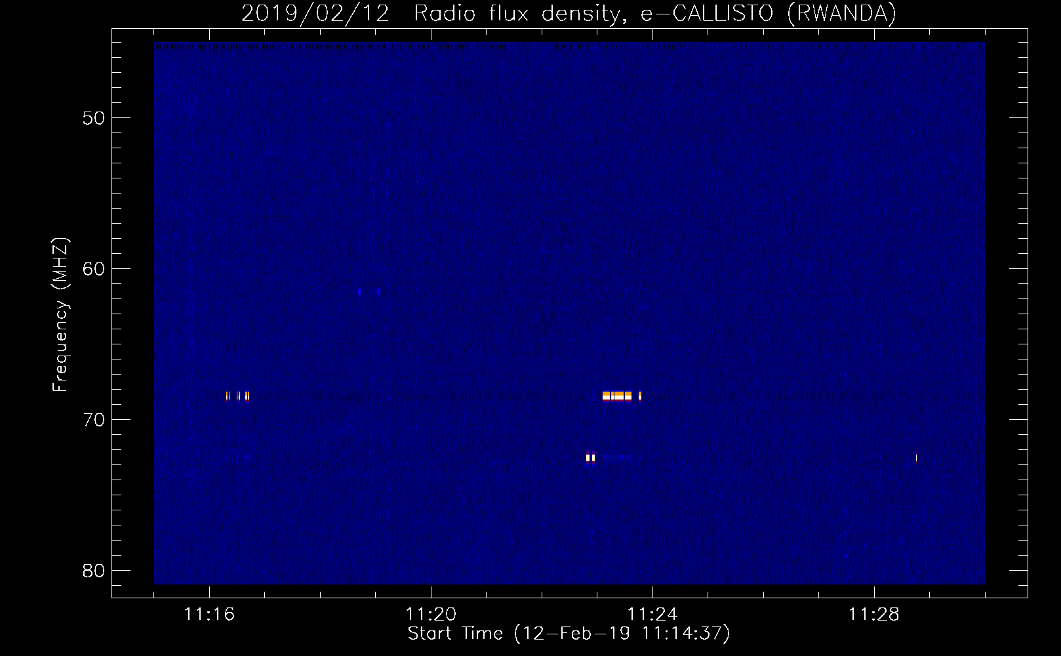The width and height of the screenshot is (1061, 656).
Task: Click the Start Time axis caption
Action: coord(569,633)
